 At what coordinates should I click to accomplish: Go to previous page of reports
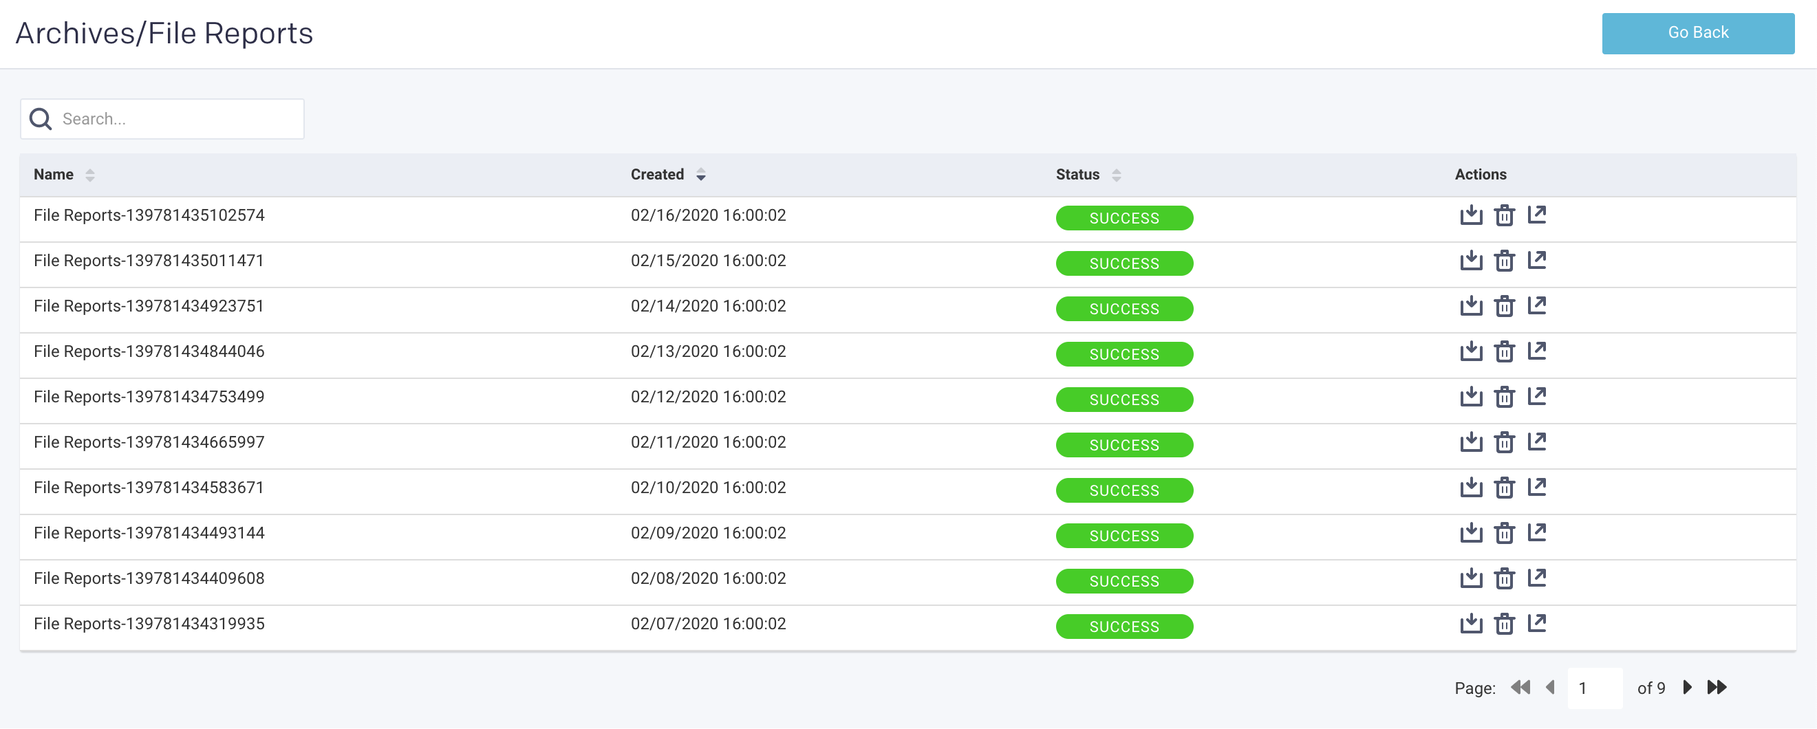pos(1549,688)
